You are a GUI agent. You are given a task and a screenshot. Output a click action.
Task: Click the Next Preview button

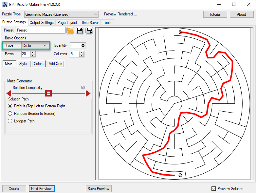point(41,189)
